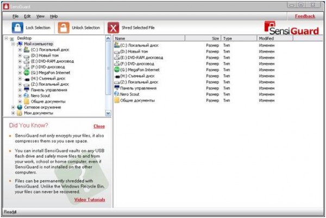This screenshot has height=218, width=326.
Task: Click the Did You Know? heading
Action: coord(28,125)
